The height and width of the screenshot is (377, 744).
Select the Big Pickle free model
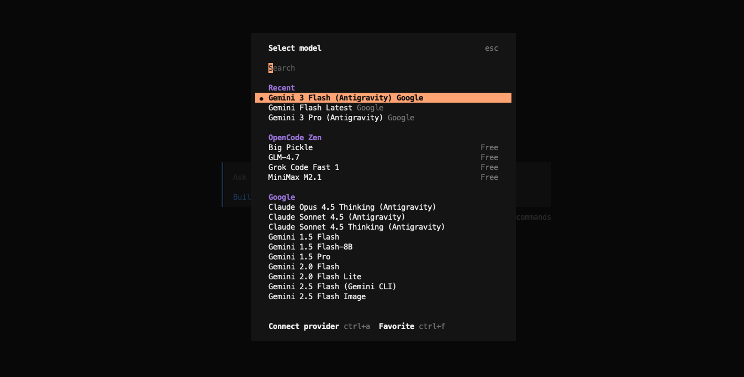click(383, 147)
